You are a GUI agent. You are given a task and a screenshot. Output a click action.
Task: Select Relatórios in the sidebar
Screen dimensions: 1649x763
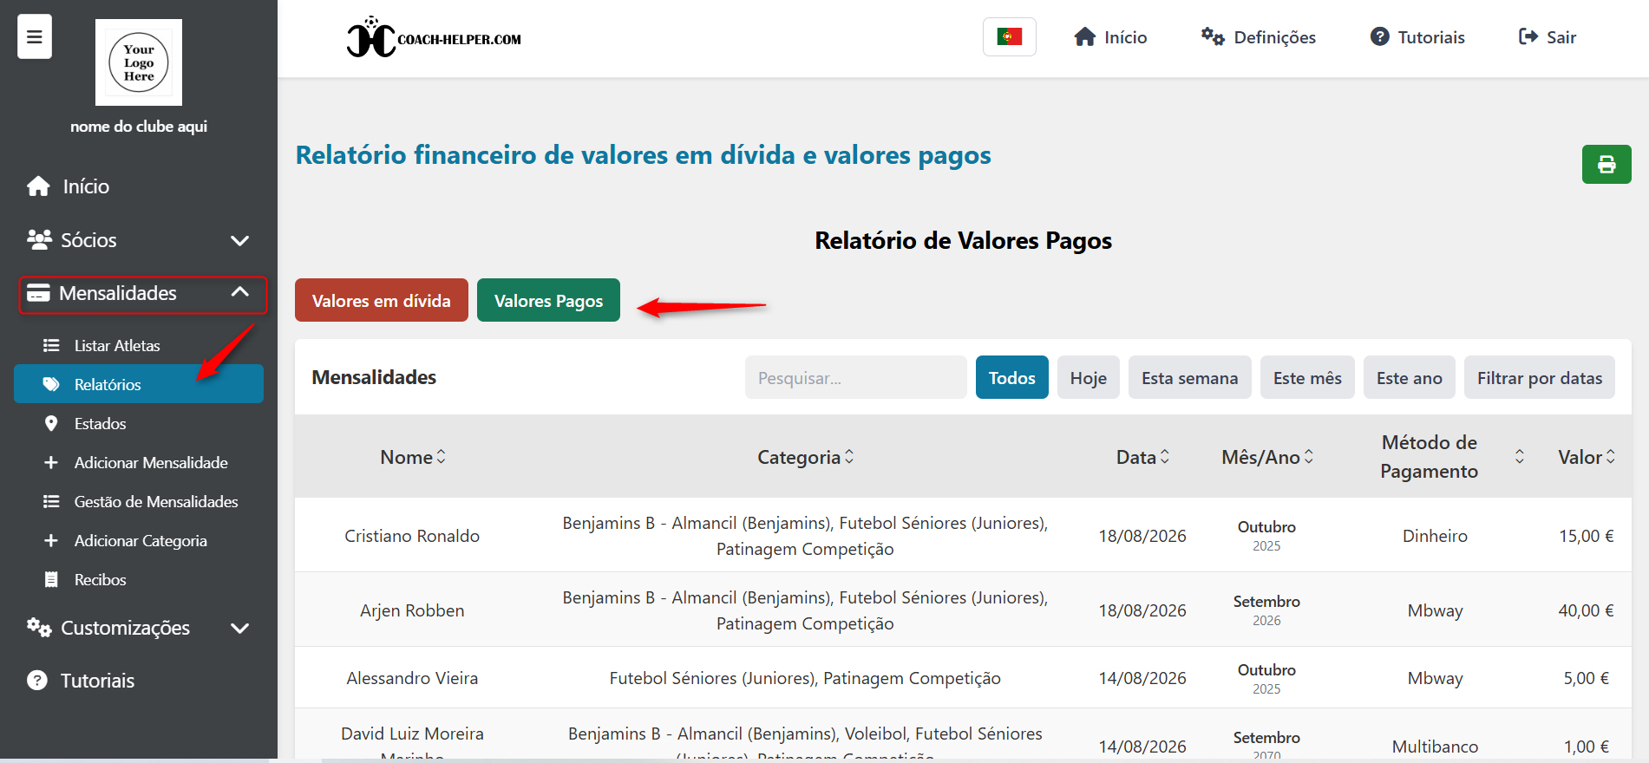(x=139, y=384)
